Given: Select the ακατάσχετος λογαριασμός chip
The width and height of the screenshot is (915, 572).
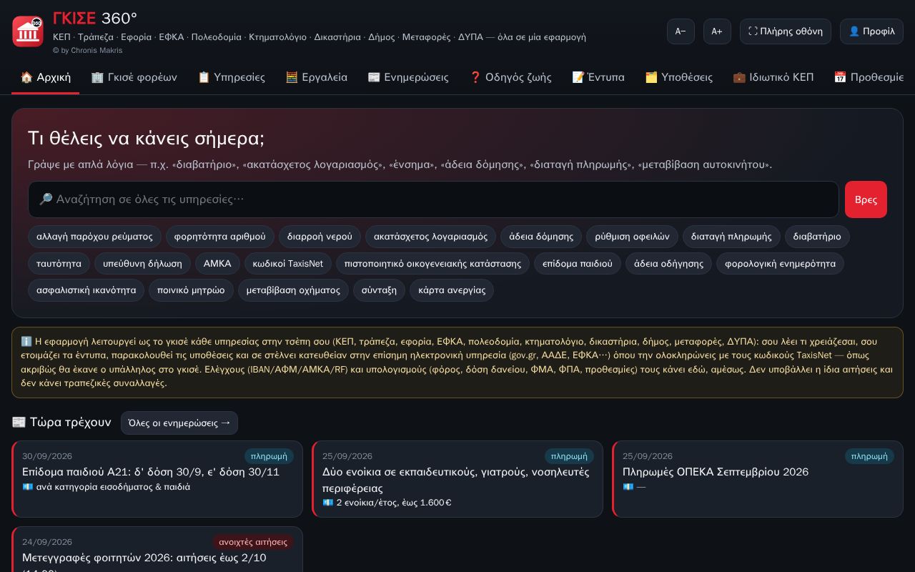Looking at the screenshot, I should point(430,237).
